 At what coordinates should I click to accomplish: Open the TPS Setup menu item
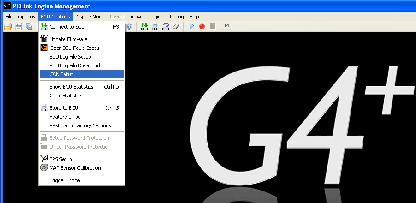point(60,159)
